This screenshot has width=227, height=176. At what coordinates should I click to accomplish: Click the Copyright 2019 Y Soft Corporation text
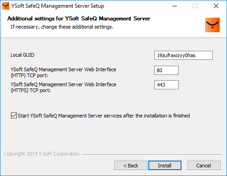(41, 154)
